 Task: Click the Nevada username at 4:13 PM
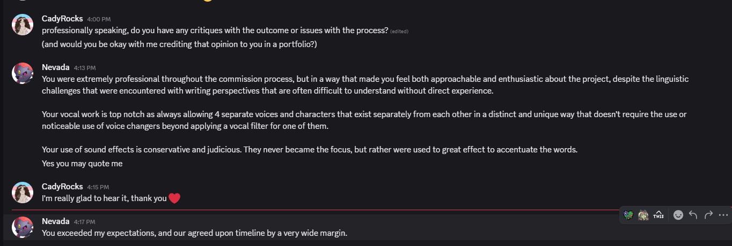[x=56, y=67]
